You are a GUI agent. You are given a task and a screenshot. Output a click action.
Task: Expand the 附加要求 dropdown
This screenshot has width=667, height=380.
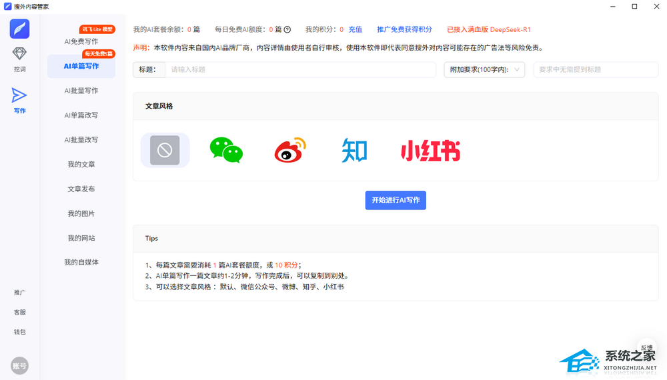click(x=484, y=70)
